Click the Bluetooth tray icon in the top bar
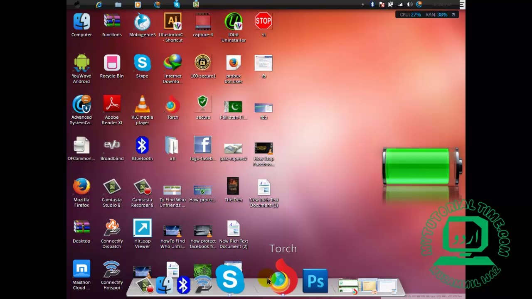The height and width of the screenshot is (299, 532). tap(372, 5)
